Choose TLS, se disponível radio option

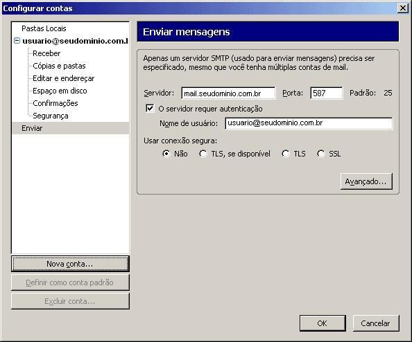(203, 154)
